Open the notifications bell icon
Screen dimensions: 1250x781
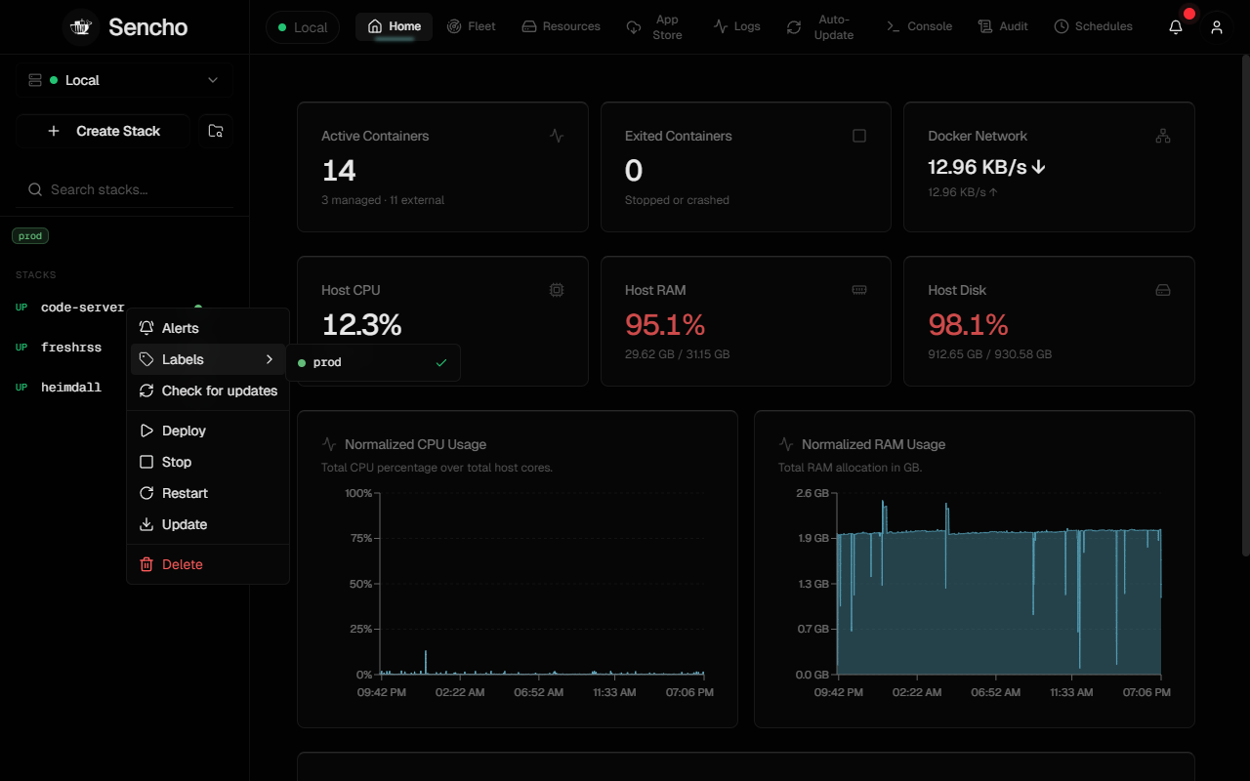1176,27
